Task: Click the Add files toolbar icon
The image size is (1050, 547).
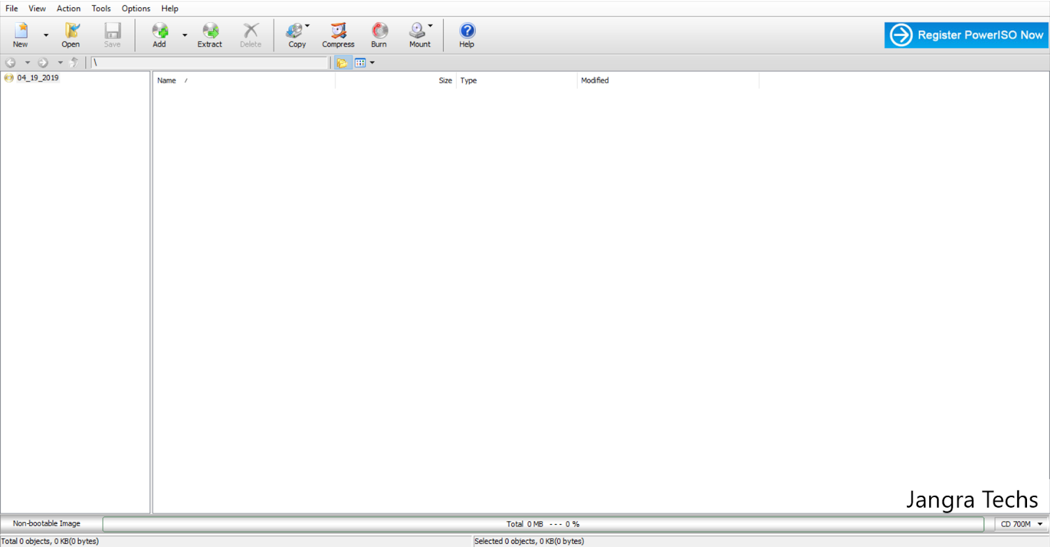Action: pos(159,35)
